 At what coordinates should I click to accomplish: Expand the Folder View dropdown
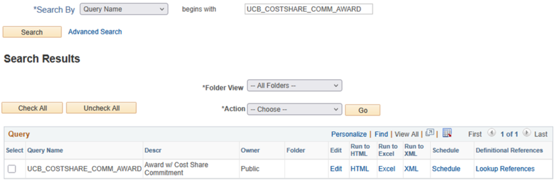tap(294, 86)
